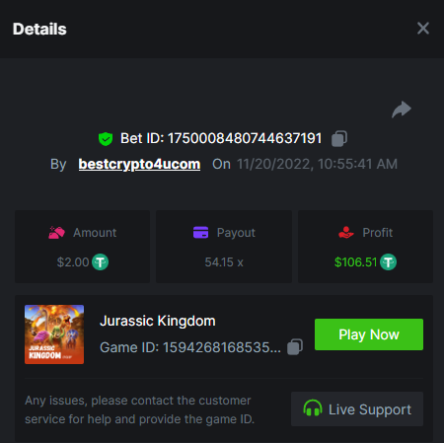Click the pink Amount icon
This screenshot has width=444, height=443.
click(56, 233)
